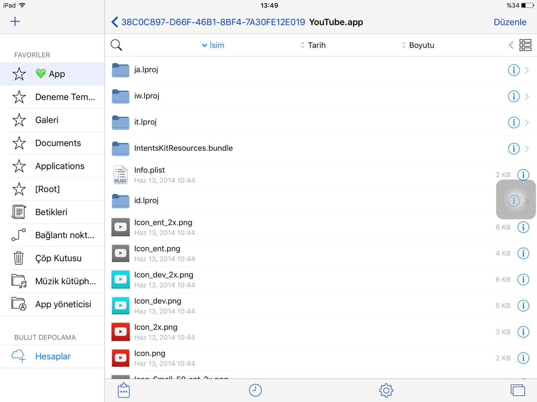Show info for Icon_ent.png
537x402 pixels.
pos(524,253)
